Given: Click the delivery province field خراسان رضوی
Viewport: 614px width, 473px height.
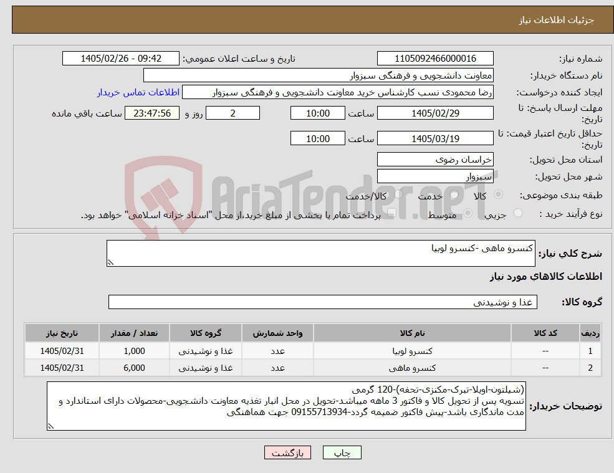Looking at the screenshot, I should (435, 160).
